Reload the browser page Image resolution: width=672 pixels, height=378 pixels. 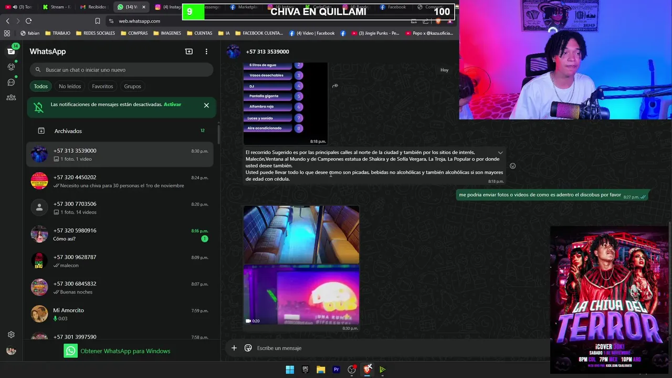tap(28, 21)
